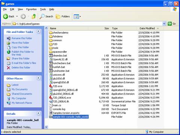Select T2D_DEBUG.exe application icon
The image size is (180, 135).
coord(51,97)
